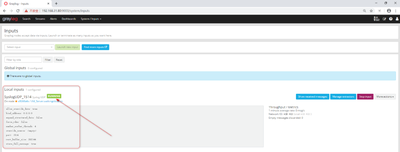Click the browser forward arrow
The width and height of the screenshot is (400, 152).
point(11,11)
